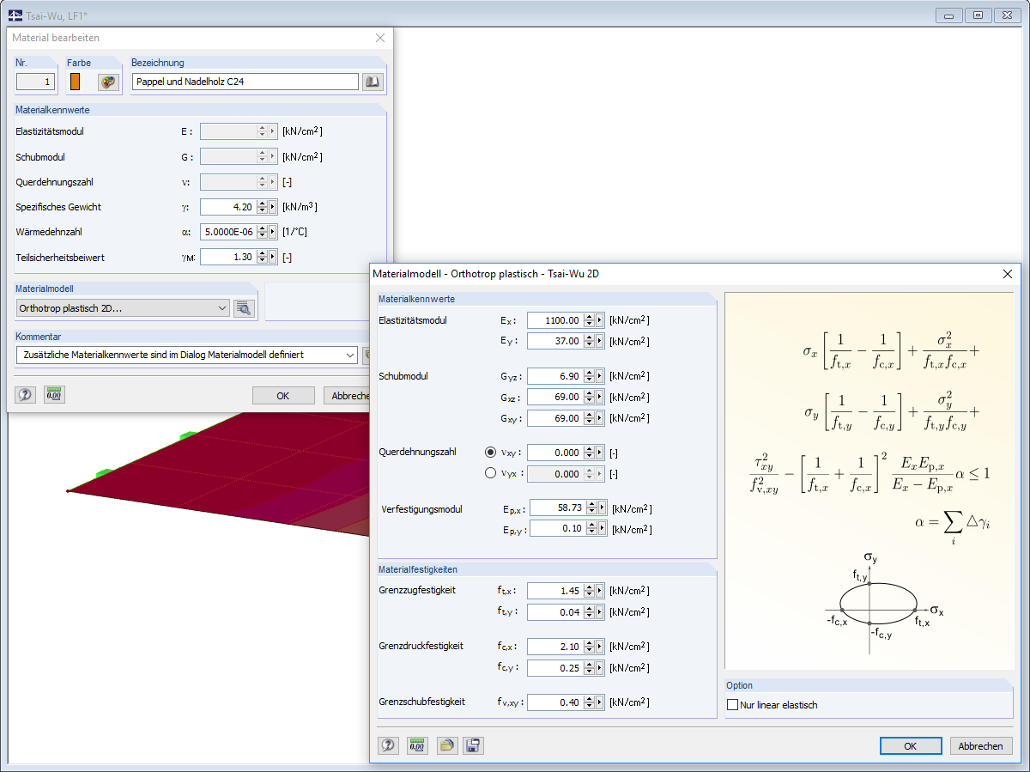Close the Material bearbeiten dialog with X

point(380,38)
